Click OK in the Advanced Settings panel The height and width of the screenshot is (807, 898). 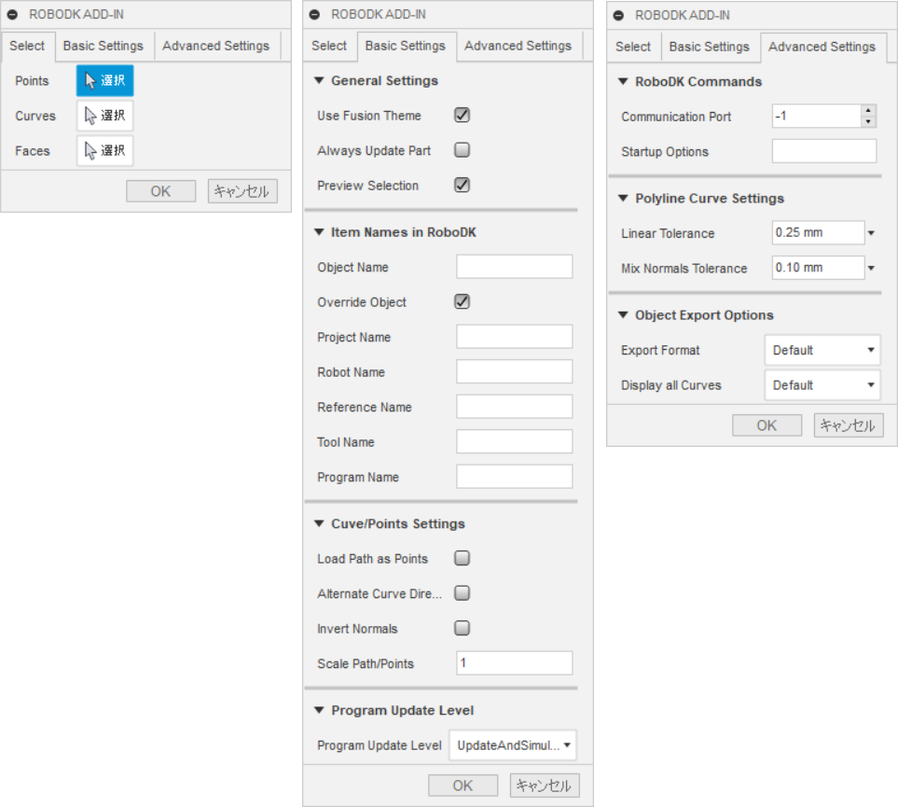coord(767,425)
